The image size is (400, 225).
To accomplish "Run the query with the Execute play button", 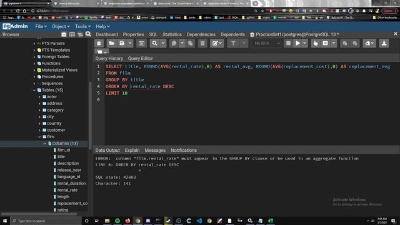I will (297, 43).
